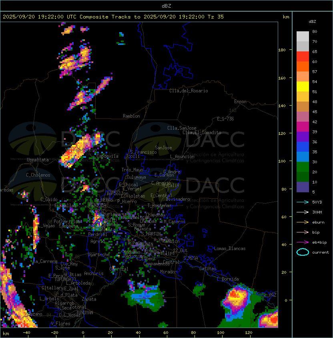This screenshot has height=338, width=333.
Task: Click the 'TUPUNGATO' map label
Action: click(65, 279)
